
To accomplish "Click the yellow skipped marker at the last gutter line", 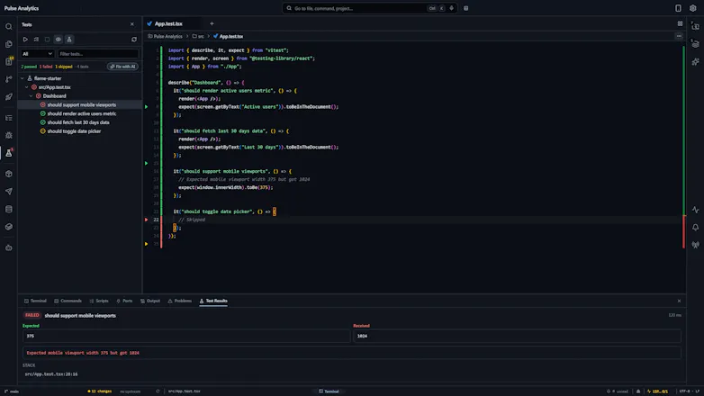I will (x=147, y=244).
